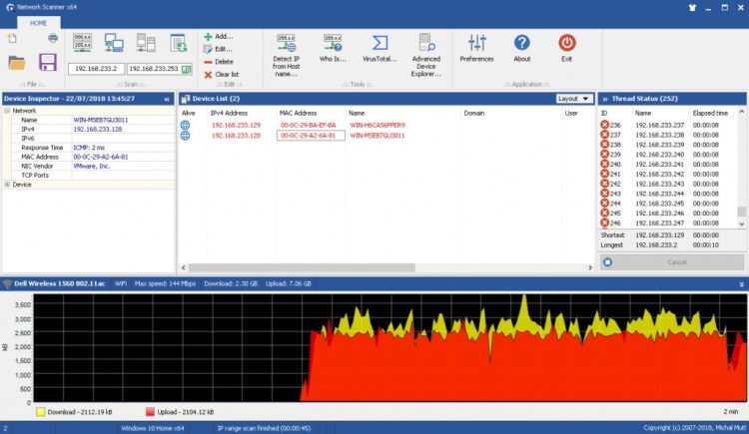
Task: Click the About question mark icon
Action: point(521,49)
